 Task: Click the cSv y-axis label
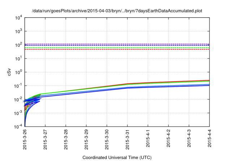click(10, 72)
